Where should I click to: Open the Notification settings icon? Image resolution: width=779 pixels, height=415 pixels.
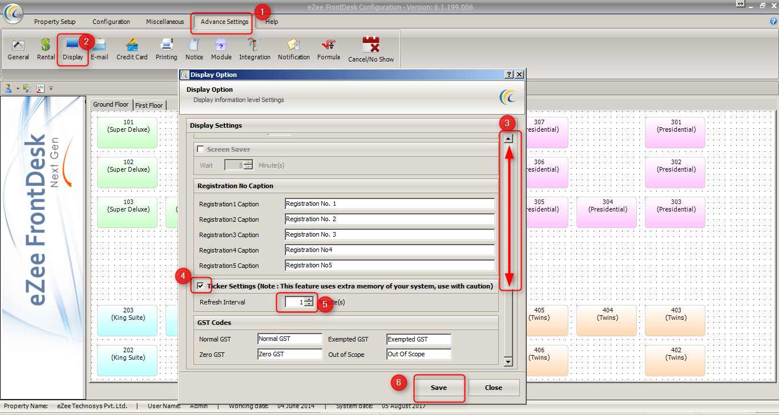[x=294, y=45]
